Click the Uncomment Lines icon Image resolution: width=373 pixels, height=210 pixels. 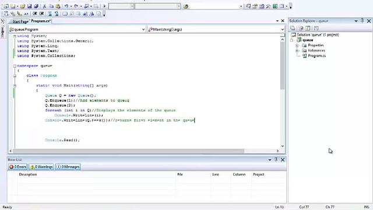(x=57, y=14)
